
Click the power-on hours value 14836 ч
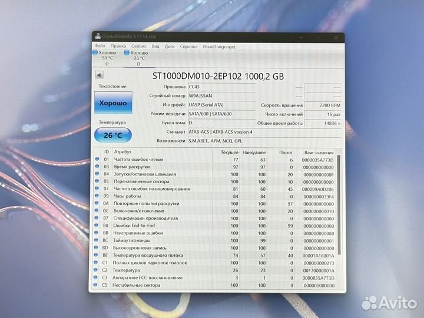[x=323, y=123]
